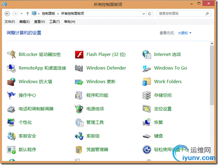Click the control panel icon in address bar
The image size is (218, 165).
[x=34, y=14]
